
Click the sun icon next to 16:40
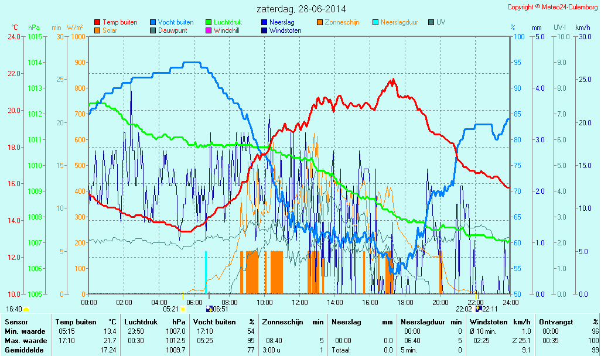pyautogui.click(x=26, y=309)
